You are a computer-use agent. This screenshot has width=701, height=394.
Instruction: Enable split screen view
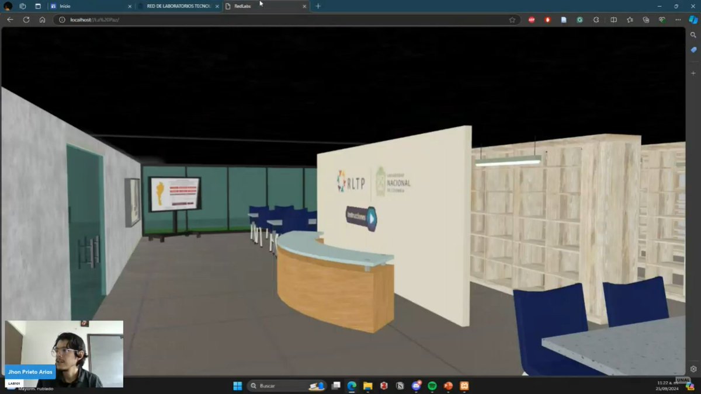(613, 19)
